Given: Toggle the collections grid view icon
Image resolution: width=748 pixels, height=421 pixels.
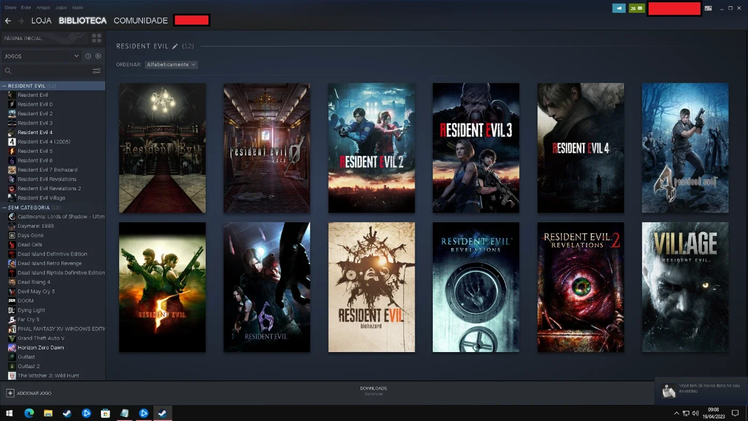Looking at the screenshot, I should pos(97,38).
